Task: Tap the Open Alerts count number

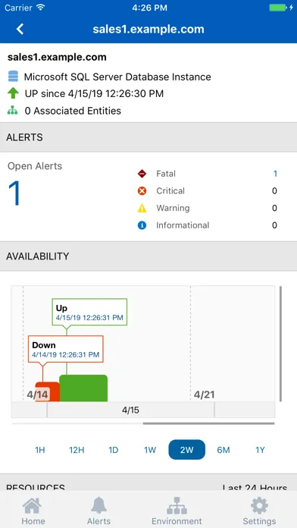Action: (15, 193)
